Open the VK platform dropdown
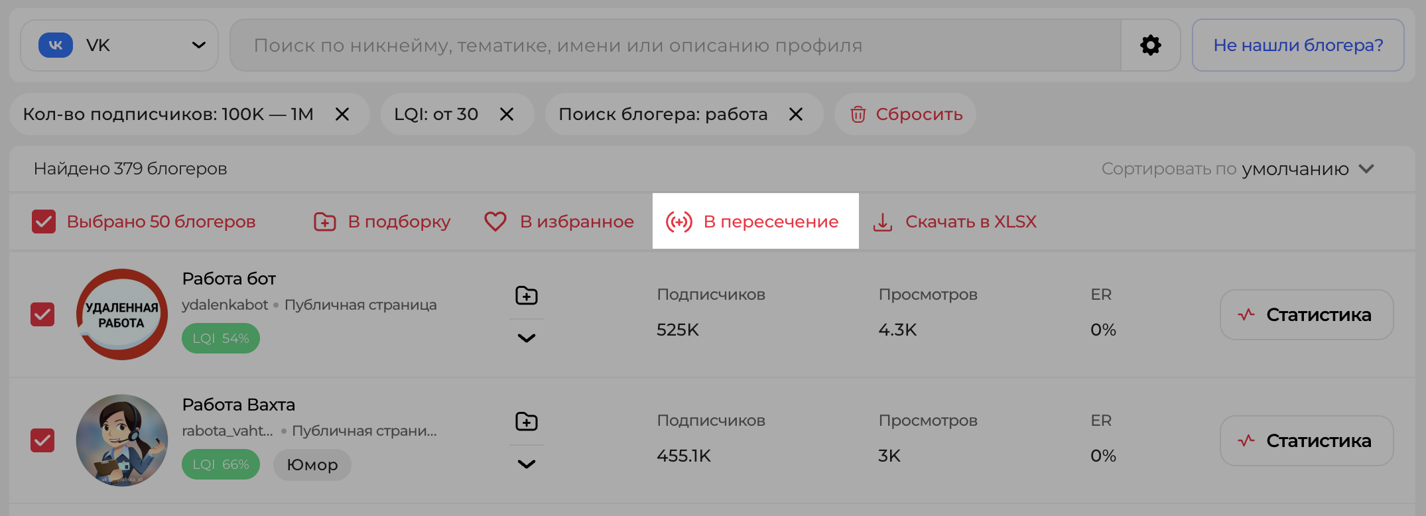 click(119, 45)
